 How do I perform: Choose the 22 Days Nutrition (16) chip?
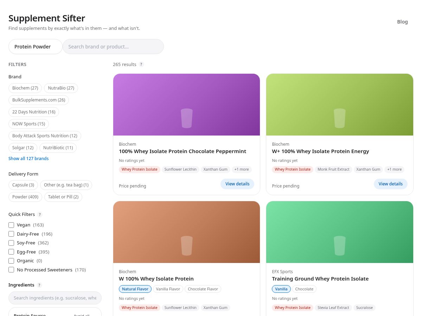(x=34, y=112)
